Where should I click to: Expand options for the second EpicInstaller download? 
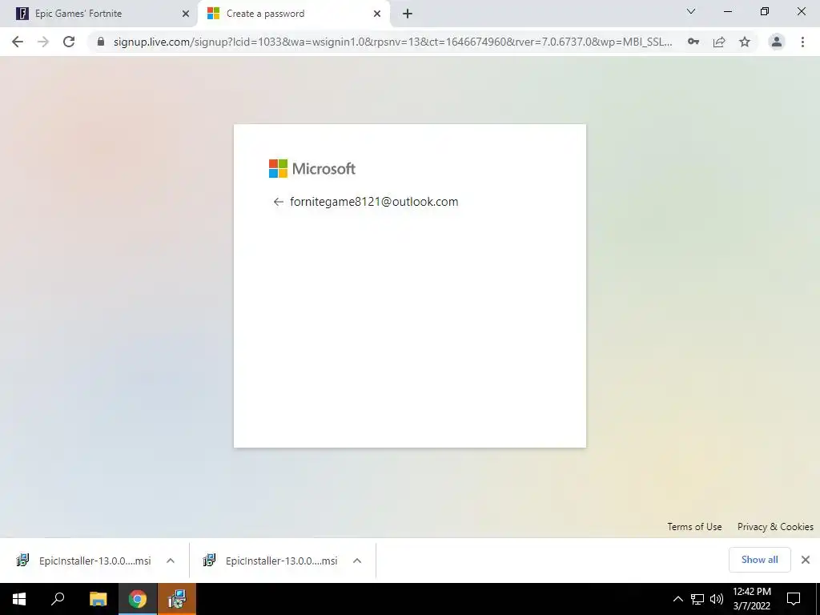357,561
